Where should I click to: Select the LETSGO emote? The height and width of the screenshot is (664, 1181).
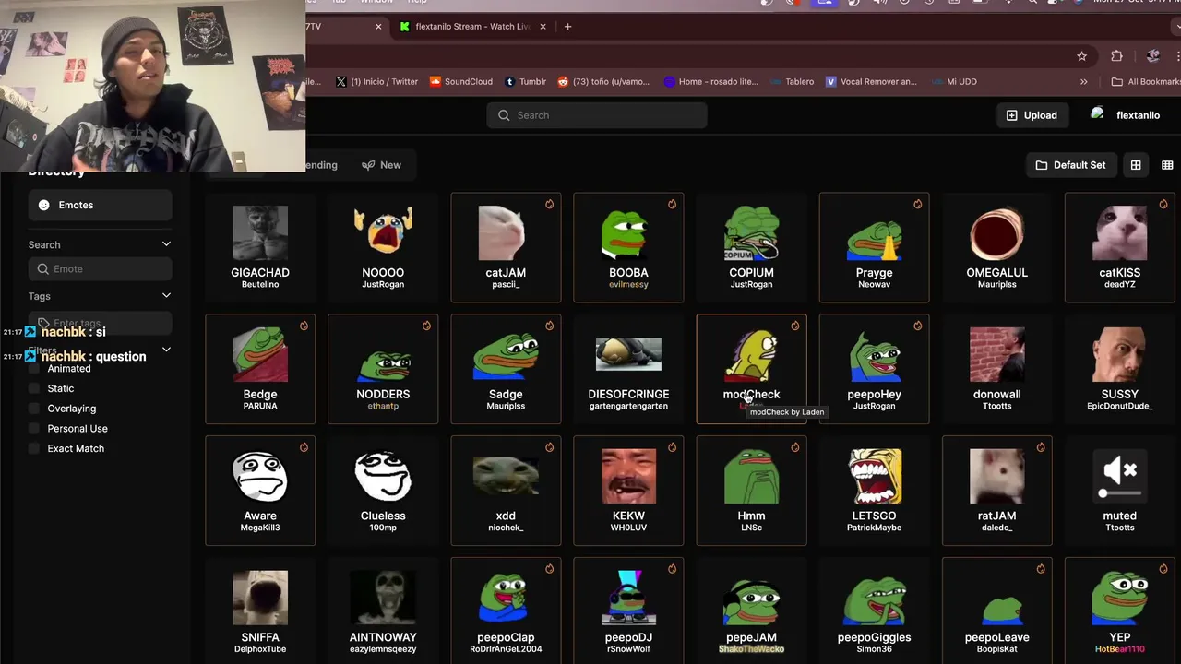pos(874,491)
